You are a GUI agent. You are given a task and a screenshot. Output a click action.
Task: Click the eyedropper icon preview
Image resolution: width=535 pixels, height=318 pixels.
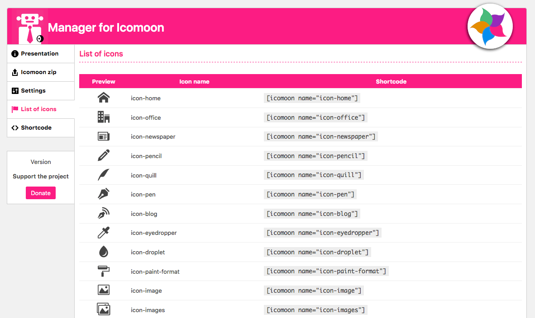coord(104,233)
